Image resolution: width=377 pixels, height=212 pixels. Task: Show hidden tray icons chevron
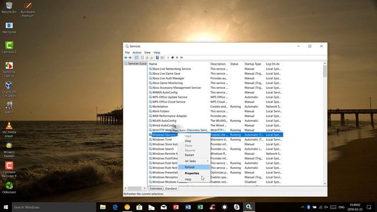tap(302, 207)
